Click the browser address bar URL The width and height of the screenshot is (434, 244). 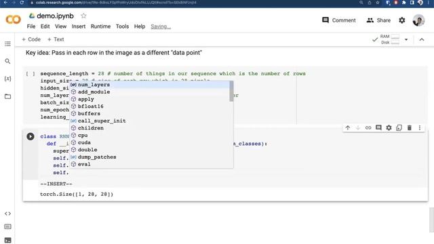[x=116, y=3]
